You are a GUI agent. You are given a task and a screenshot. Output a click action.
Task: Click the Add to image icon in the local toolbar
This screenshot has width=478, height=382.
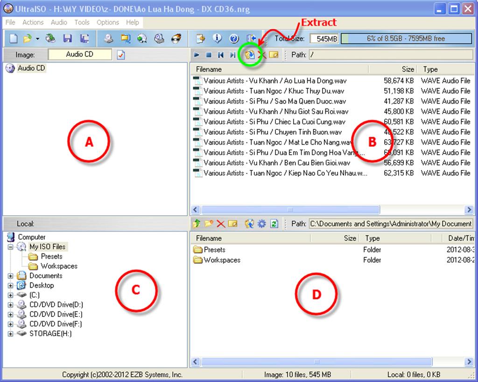click(249, 224)
